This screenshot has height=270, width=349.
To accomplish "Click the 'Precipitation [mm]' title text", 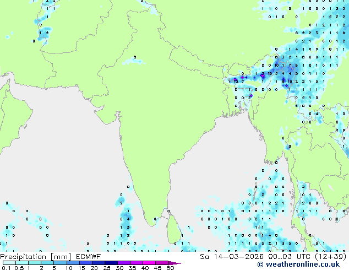I will coord(35,257).
